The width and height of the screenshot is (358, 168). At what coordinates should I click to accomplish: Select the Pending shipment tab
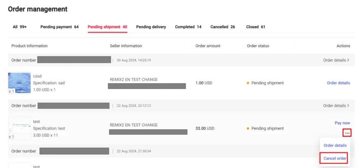point(107,27)
